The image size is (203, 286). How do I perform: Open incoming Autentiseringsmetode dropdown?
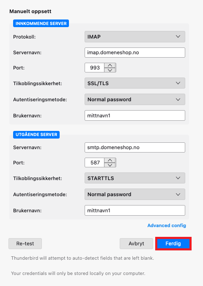point(135,100)
